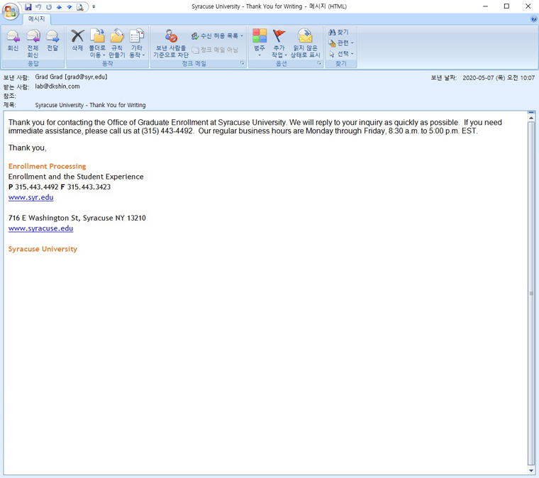This screenshot has width=539, height=478.
Task: Reply with the 회신 button
Action: point(13,41)
